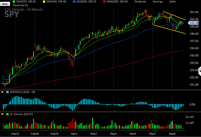Click the Mar7 date label
The width and height of the screenshot is (201, 137).
pyautogui.click(x=153, y=134)
